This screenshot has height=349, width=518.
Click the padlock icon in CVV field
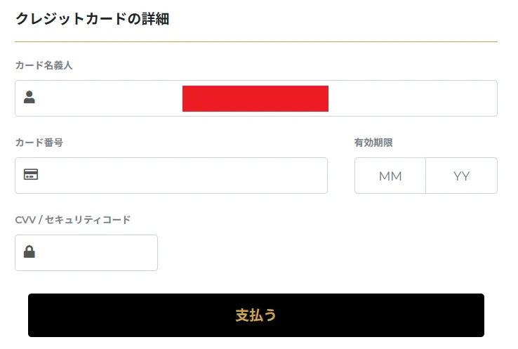click(x=29, y=251)
